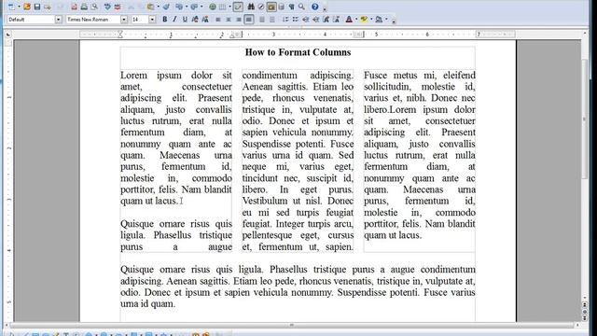Image resolution: width=597 pixels, height=336 pixels.
Task: Click the vertical scrollbar thumb
Action: pos(585,119)
